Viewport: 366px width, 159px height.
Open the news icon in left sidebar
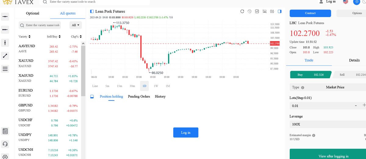coord(5,131)
